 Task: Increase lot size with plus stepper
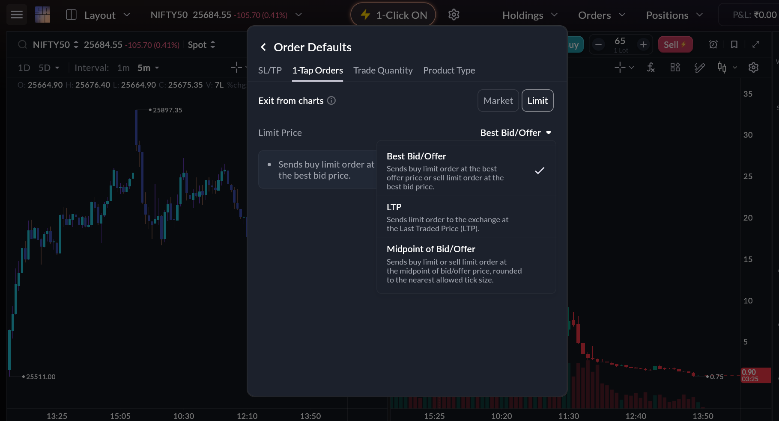click(x=643, y=44)
